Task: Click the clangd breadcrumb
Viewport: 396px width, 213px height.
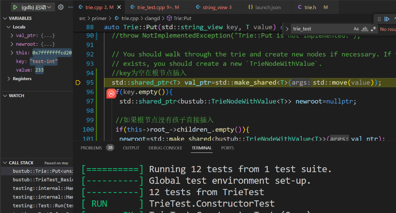Action: [152, 18]
